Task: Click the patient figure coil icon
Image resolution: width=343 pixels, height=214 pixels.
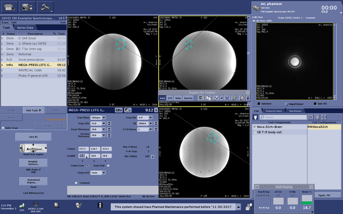Action: point(317,117)
